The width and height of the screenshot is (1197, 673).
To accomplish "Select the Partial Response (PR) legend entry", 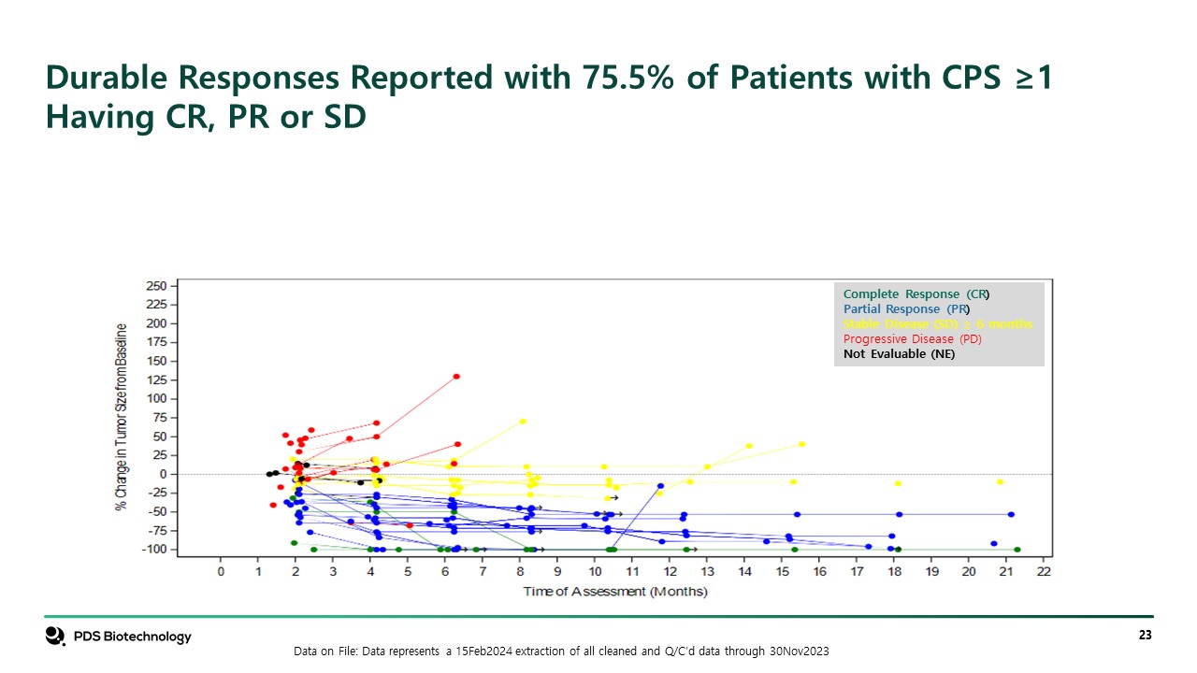I will pyautogui.click(x=906, y=309).
